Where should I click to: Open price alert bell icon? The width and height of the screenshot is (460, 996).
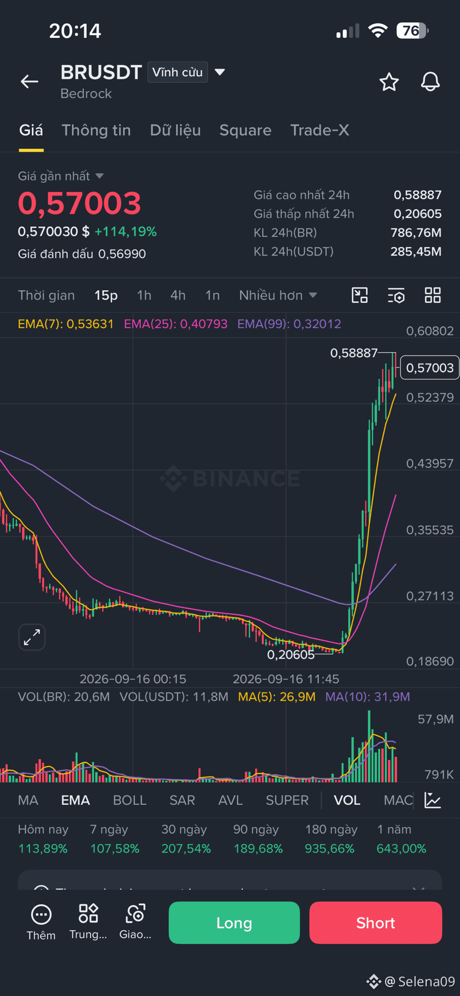(430, 82)
